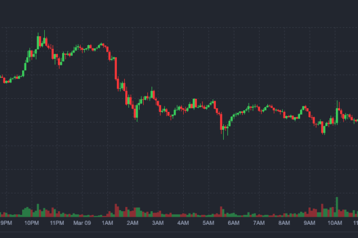This screenshot has width=358, height=238.
Task: Select the 1AM time axis label
Action: [x=107, y=223]
